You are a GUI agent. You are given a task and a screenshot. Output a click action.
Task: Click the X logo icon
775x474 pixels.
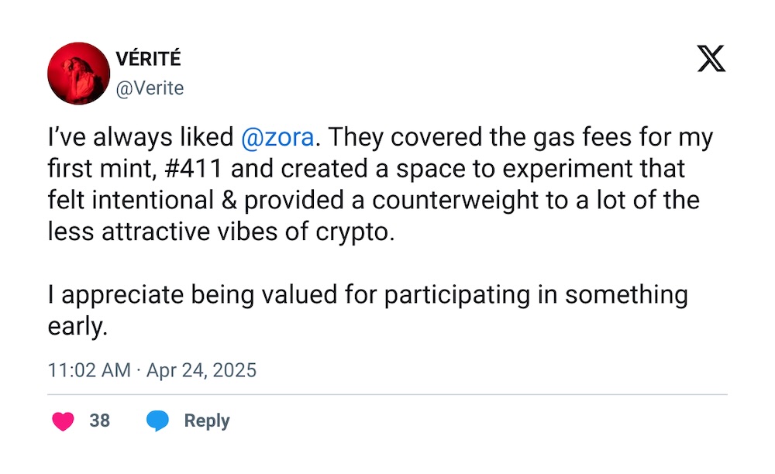(711, 58)
